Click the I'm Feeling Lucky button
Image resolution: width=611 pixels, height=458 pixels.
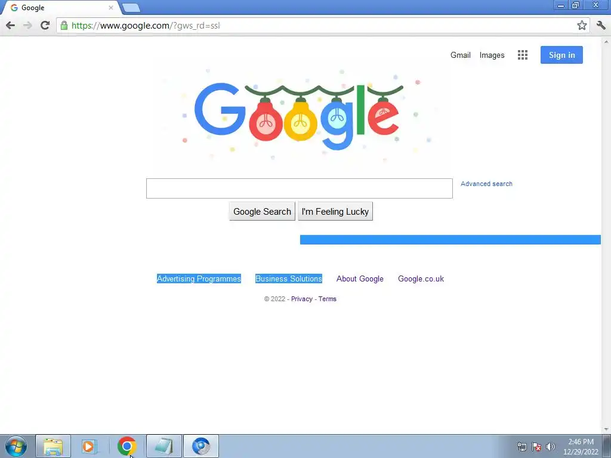coord(335,212)
